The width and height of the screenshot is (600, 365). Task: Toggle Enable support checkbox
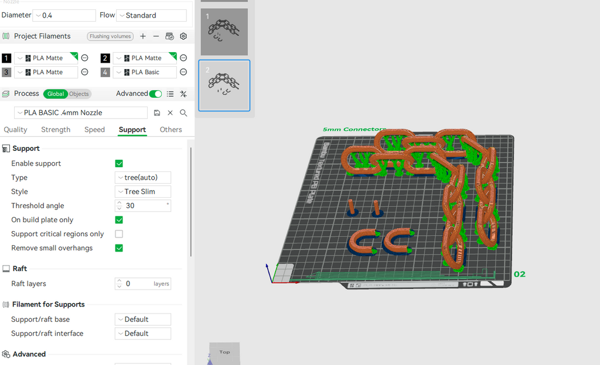[119, 163]
